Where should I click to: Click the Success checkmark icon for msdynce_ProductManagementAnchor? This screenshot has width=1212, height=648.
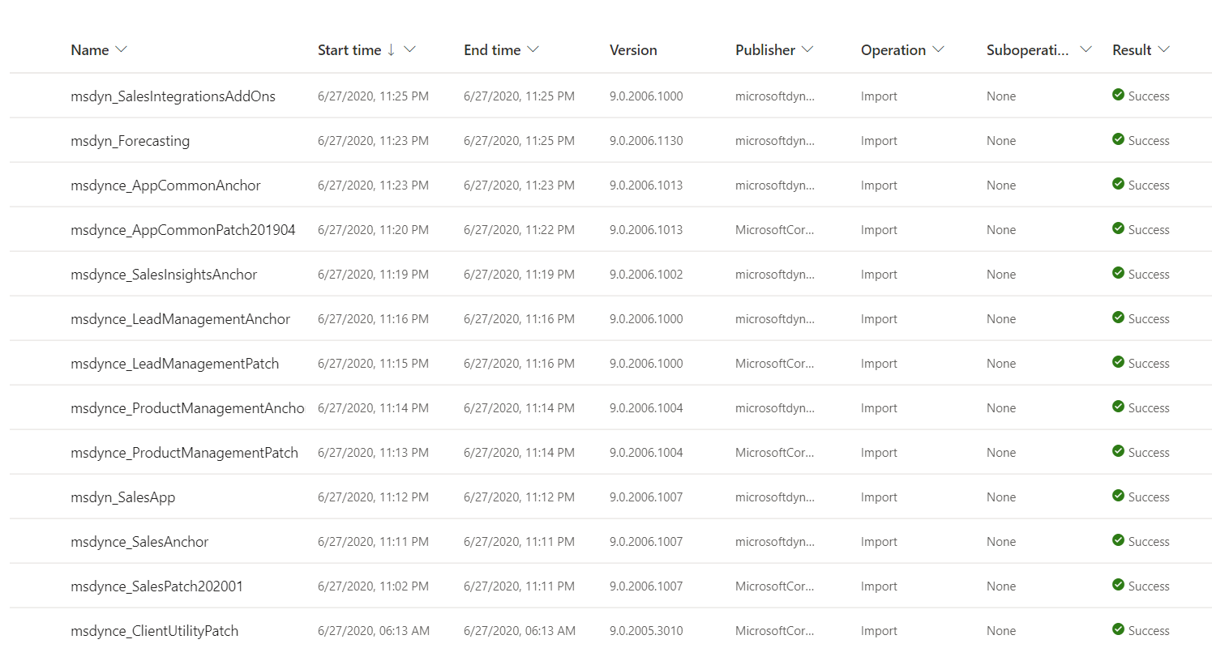tap(1118, 407)
